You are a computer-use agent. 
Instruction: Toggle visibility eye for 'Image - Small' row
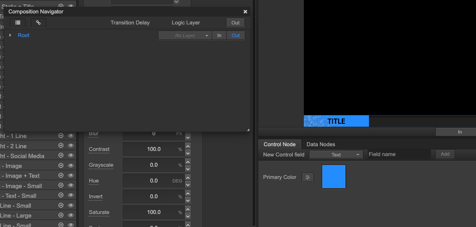tap(71, 186)
